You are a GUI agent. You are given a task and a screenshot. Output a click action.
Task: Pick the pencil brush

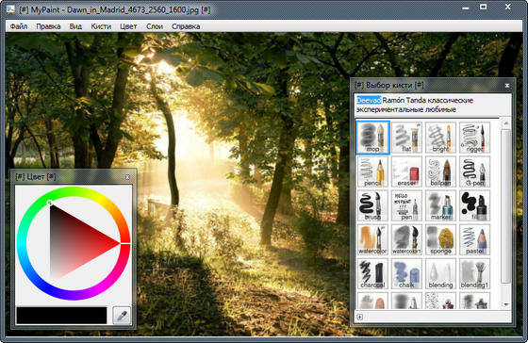[x=372, y=171]
